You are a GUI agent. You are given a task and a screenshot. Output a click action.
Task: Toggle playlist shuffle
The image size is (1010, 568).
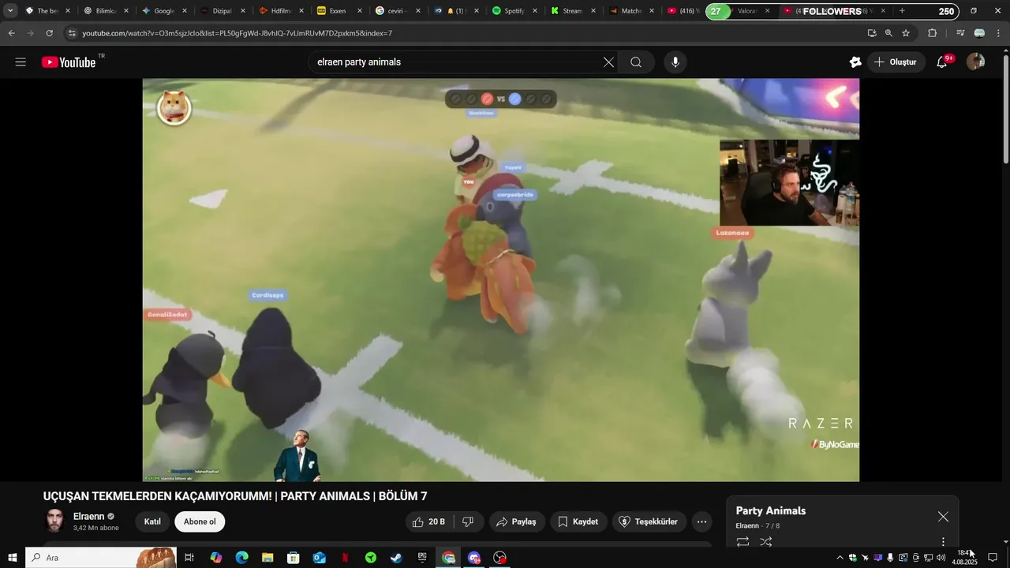click(x=765, y=542)
